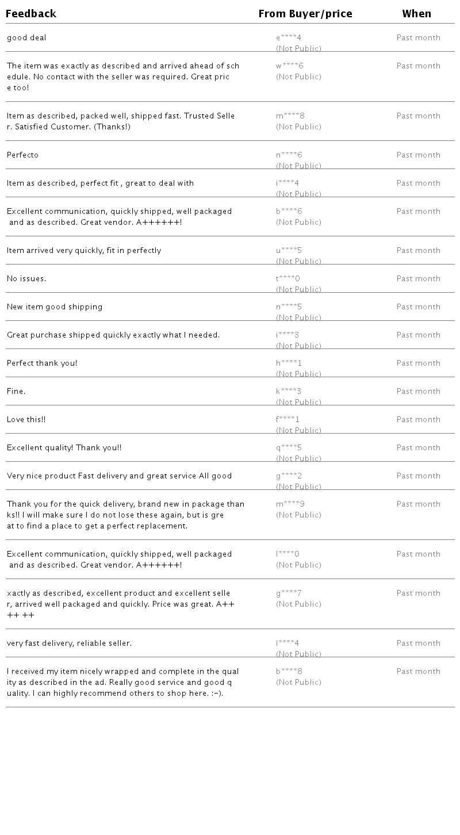This screenshot has height=835, width=460.
Task: Select the 'Perfecto' feedback comment
Action: click(x=23, y=155)
